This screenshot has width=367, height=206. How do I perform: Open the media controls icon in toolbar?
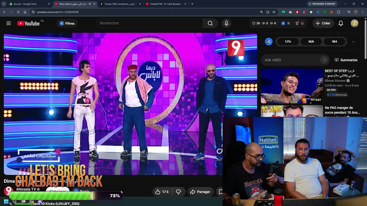[x=349, y=12]
